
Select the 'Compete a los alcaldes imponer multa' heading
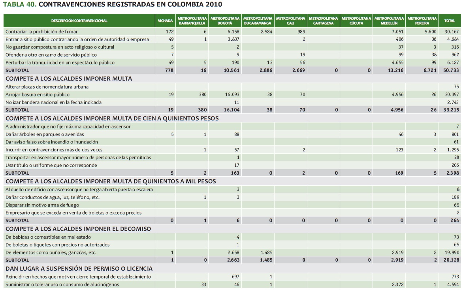click(x=69, y=79)
